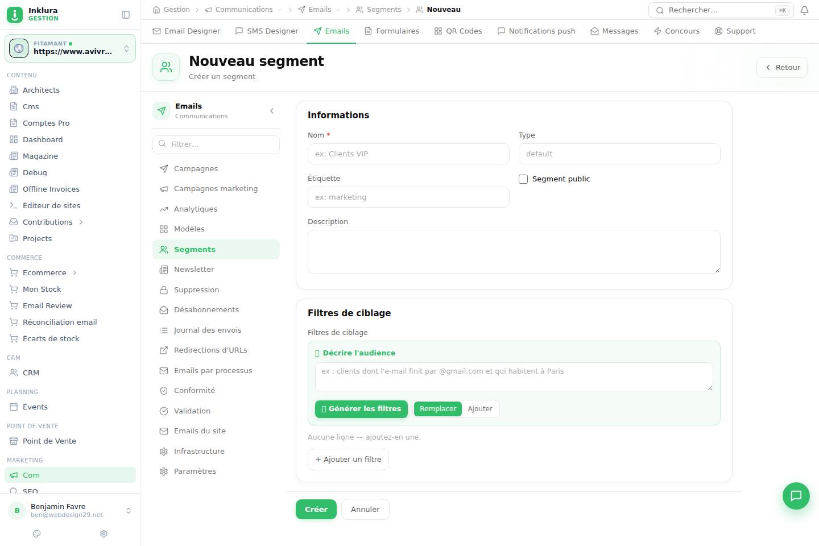The height and width of the screenshot is (546, 819).
Task: Click the Retour button
Action: click(x=782, y=67)
